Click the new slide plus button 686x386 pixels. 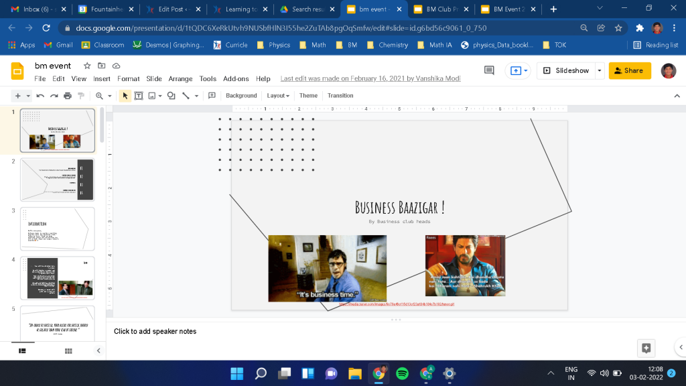17,95
